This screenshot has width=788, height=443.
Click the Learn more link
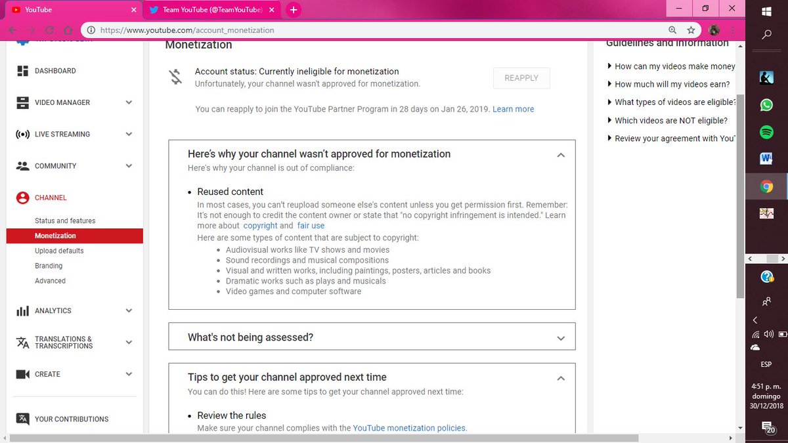(x=513, y=109)
